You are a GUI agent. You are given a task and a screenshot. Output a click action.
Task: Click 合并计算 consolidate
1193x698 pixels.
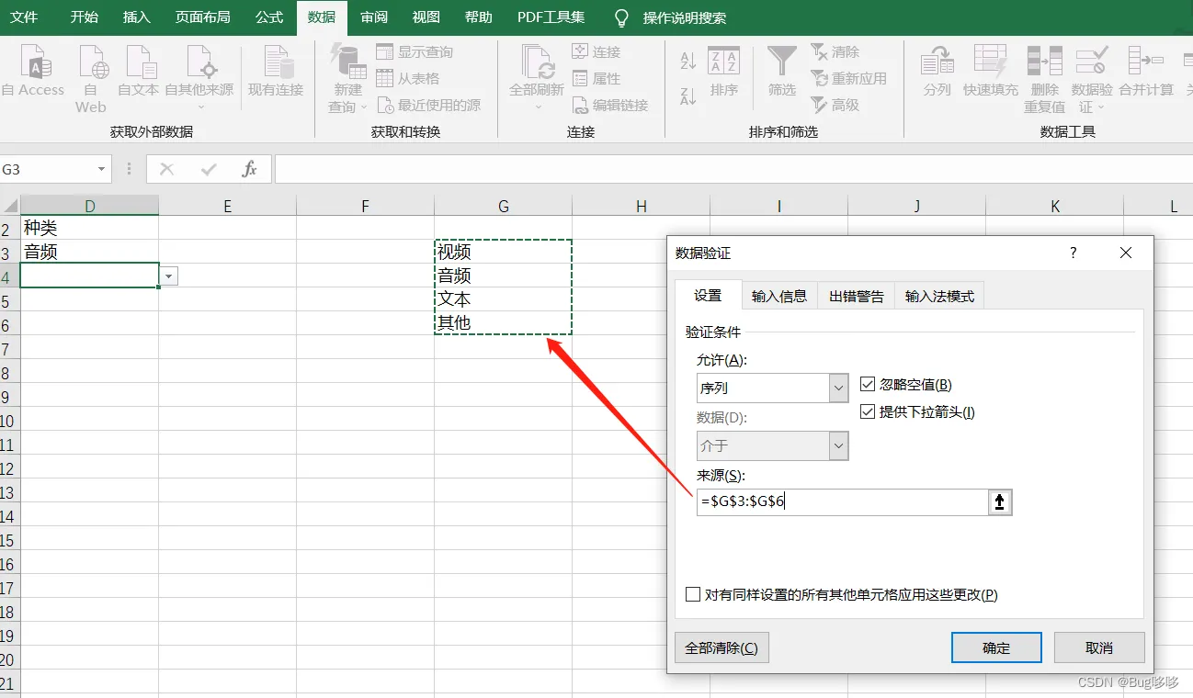tap(1146, 72)
